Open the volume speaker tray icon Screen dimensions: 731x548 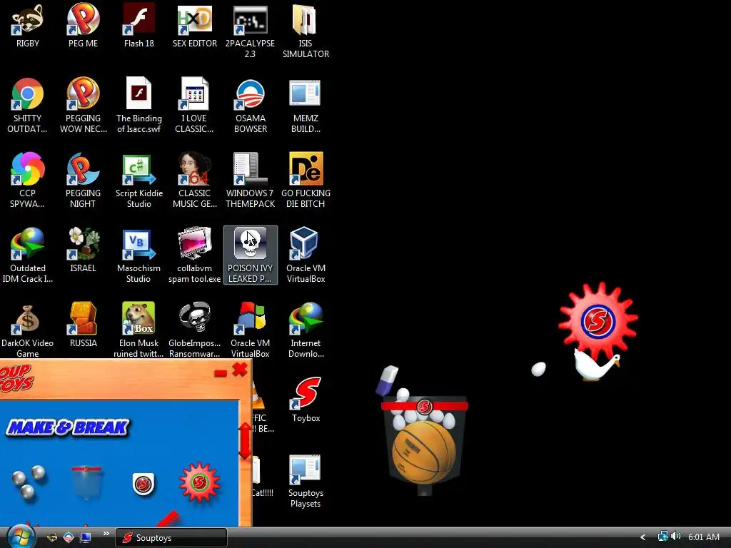(675, 537)
